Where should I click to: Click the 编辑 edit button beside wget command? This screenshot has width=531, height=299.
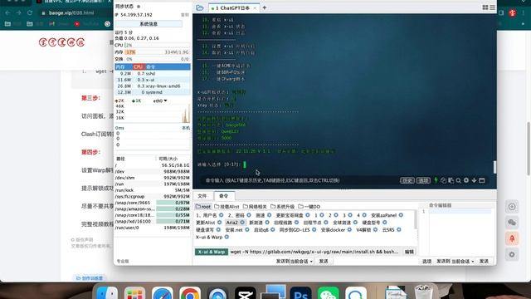[409, 252]
